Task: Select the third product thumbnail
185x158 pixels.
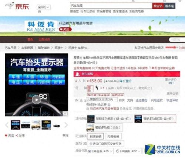Action: pyautogui.click(x=36, y=125)
